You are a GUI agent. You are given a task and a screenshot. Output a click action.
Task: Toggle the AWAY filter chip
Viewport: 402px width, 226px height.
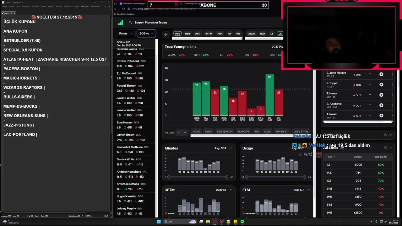[x=209, y=132]
